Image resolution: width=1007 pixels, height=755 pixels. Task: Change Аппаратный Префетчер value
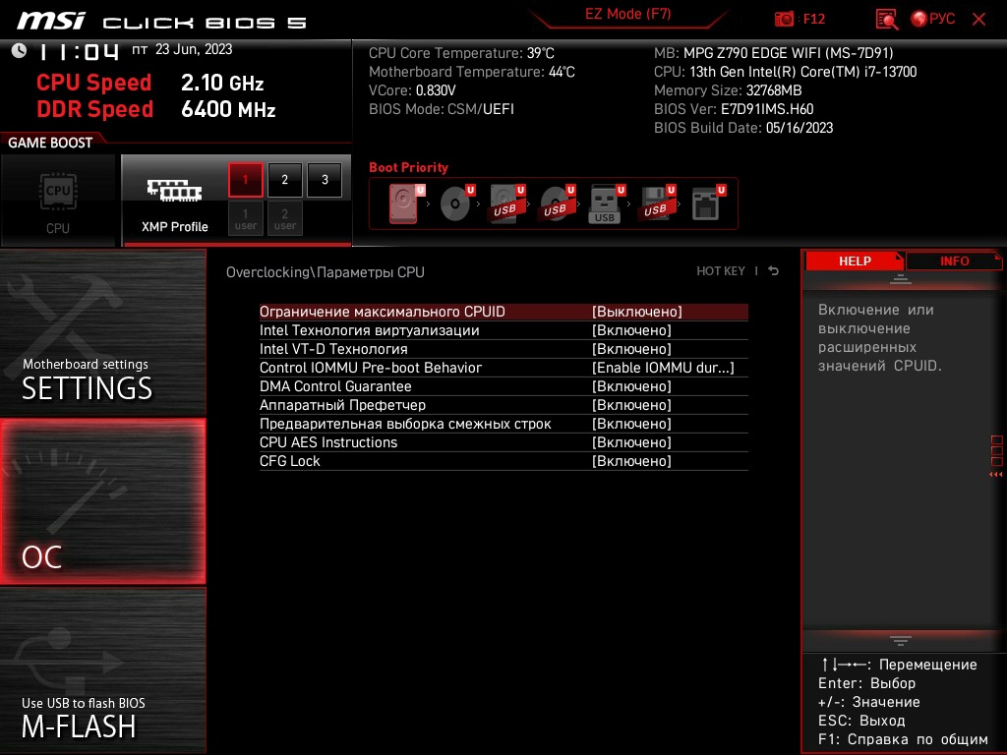(631, 404)
